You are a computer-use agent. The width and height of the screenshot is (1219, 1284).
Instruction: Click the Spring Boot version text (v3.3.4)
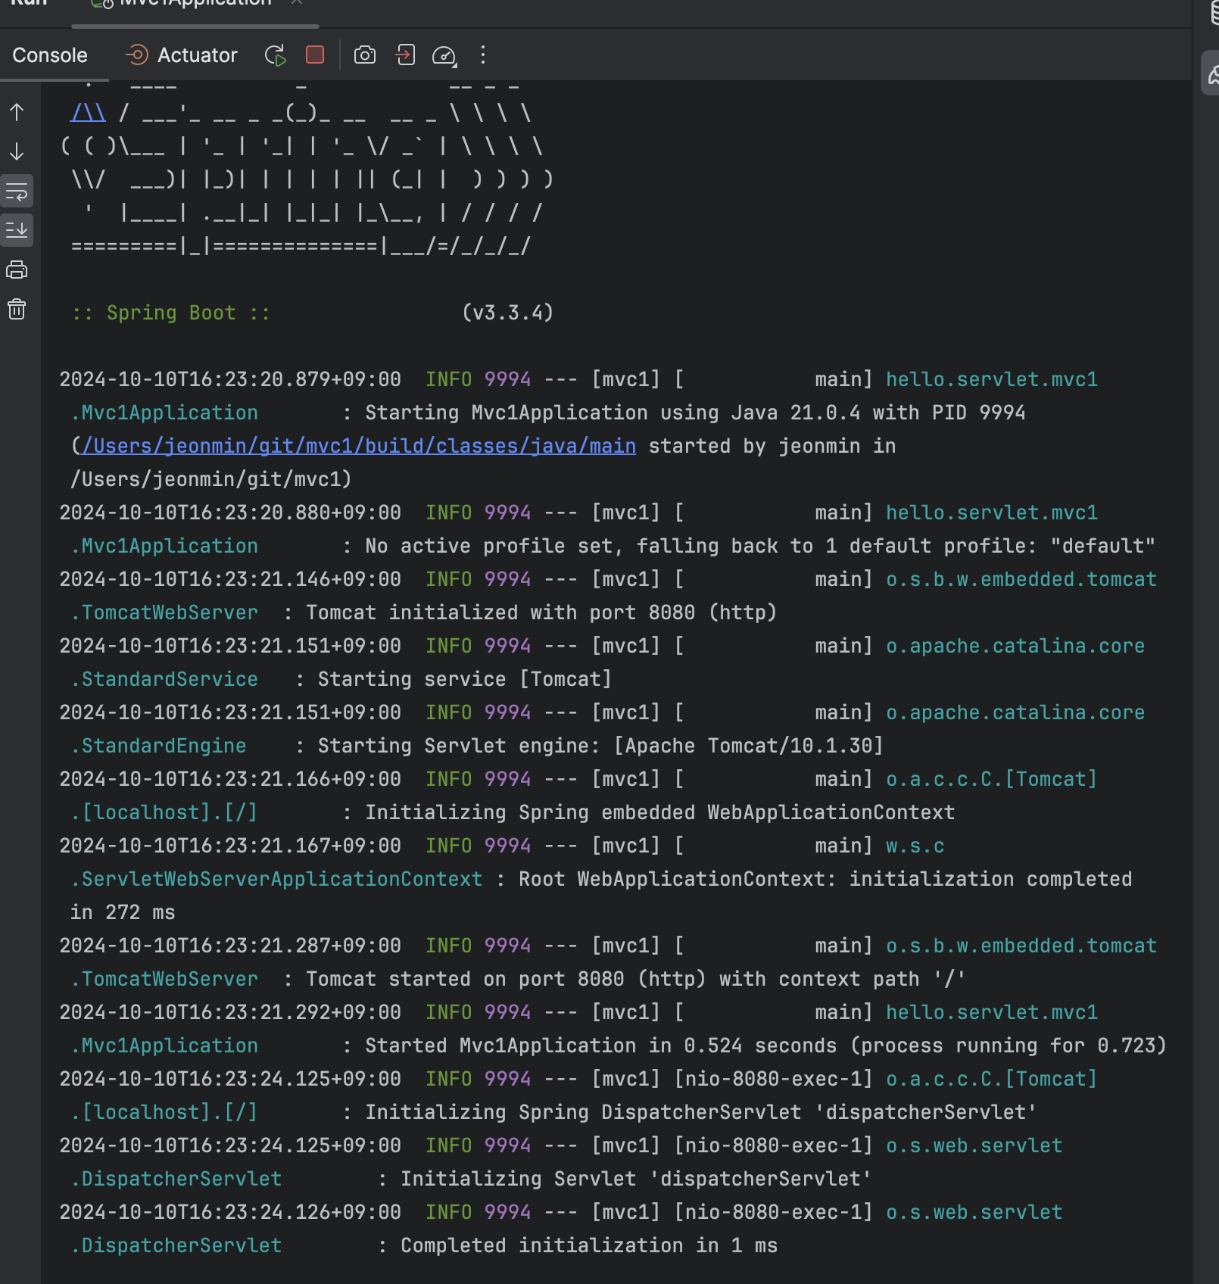pyautogui.click(x=507, y=313)
